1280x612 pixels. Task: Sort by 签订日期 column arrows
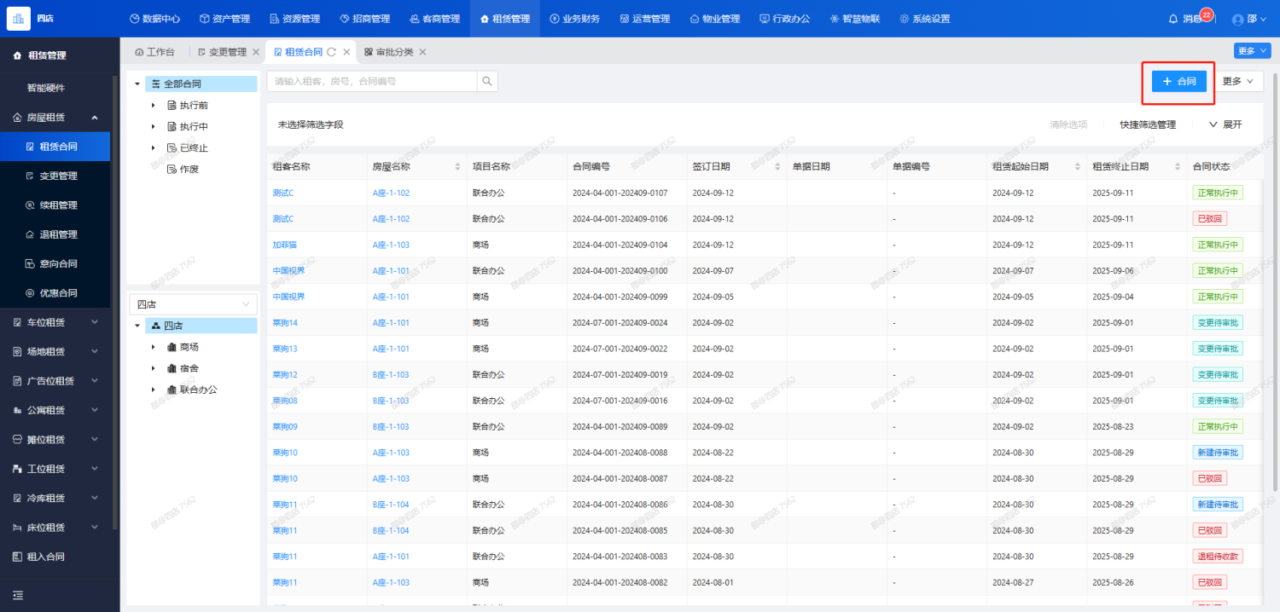tap(777, 166)
